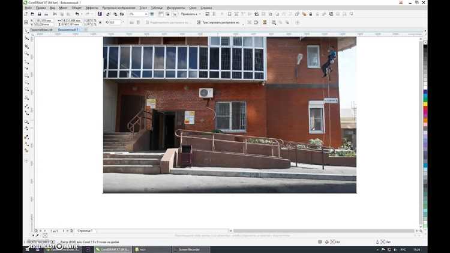Click the Undo arrow icon
The width and height of the screenshot is (450, 253).
pos(77,14)
